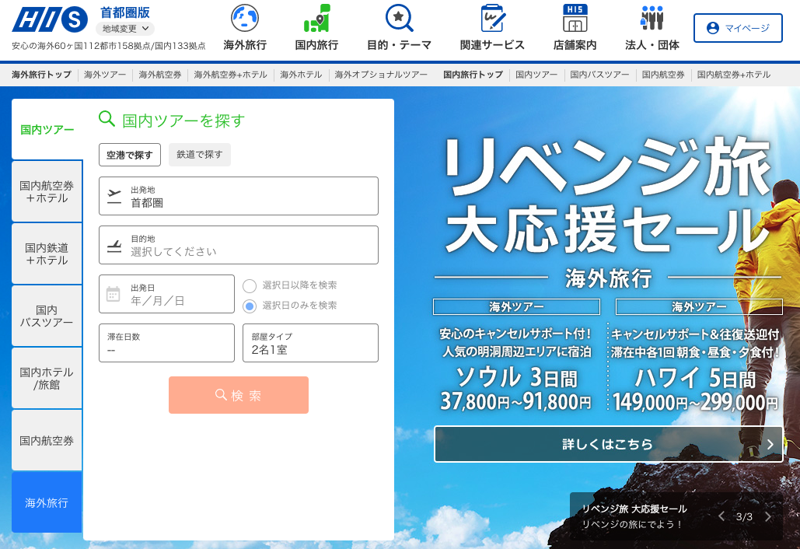Viewport: 800px width, 549px height.
Task: Select 選択日以降を検索 radio button
Action: [x=249, y=285]
